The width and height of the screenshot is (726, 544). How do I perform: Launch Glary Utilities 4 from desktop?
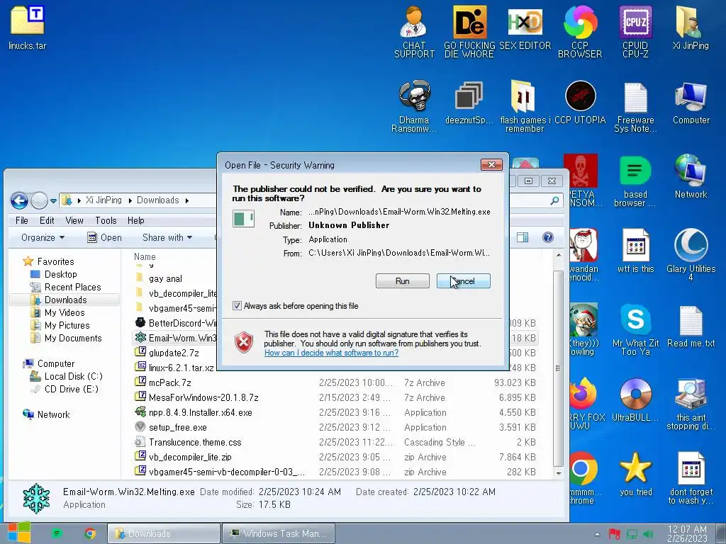pos(691,255)
